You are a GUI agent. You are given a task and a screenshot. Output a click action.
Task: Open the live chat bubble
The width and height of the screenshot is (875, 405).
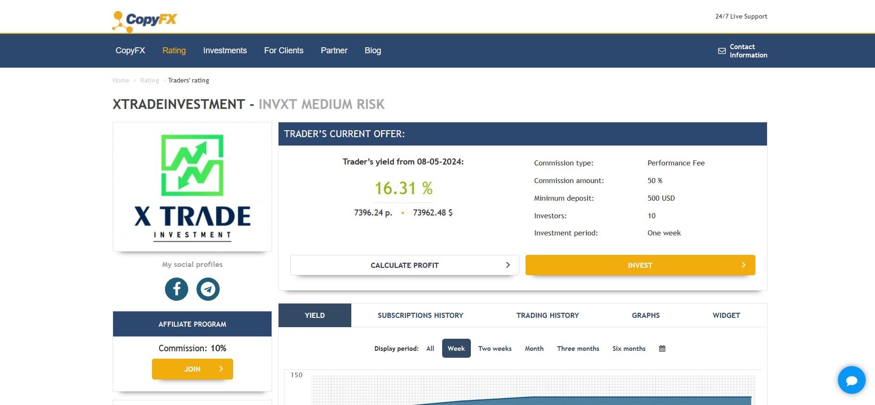pyautogui.click(x=851, y=380)
